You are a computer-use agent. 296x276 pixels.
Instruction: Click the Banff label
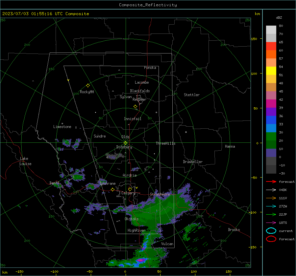coord(54,183)
